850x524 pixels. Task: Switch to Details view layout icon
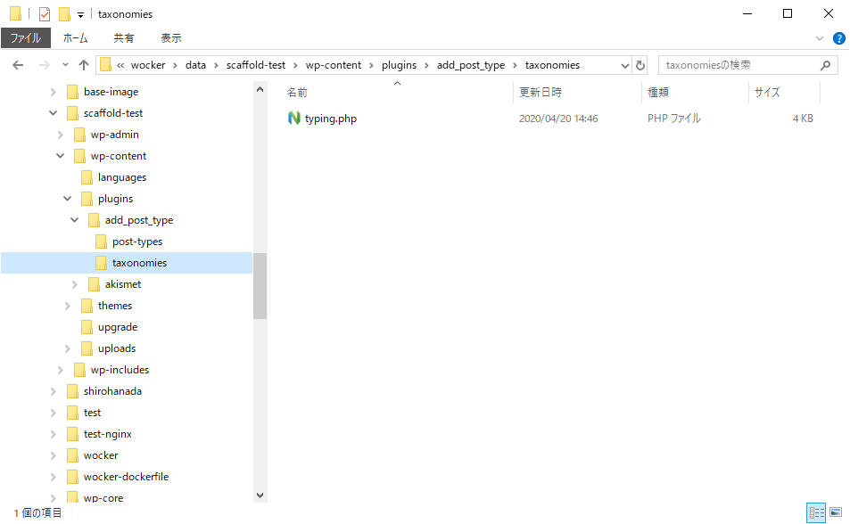point(815,512)
